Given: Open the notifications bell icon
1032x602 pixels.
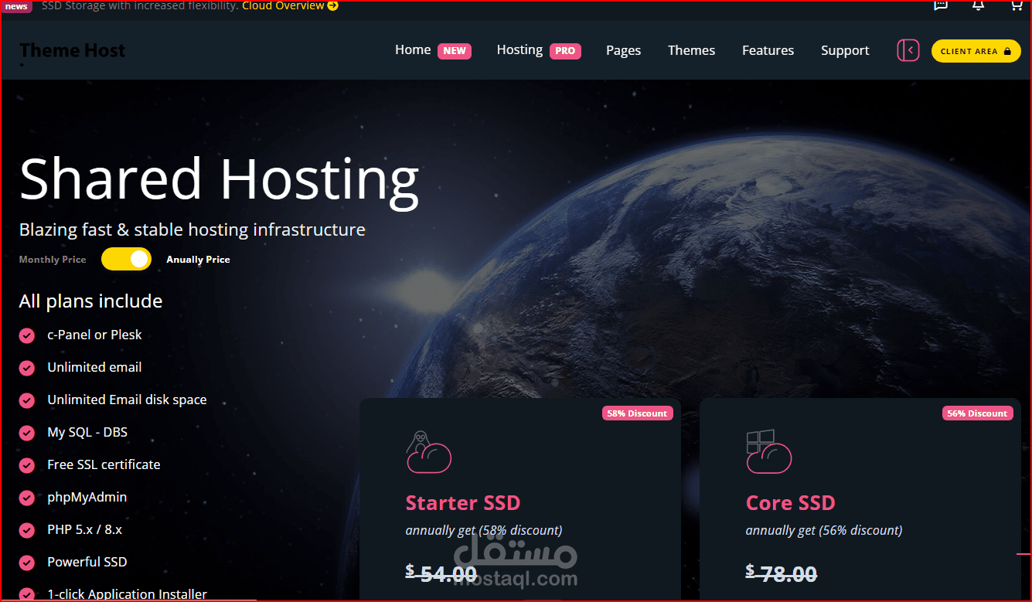Looking at the screenshot, I should tap(978, 5).
